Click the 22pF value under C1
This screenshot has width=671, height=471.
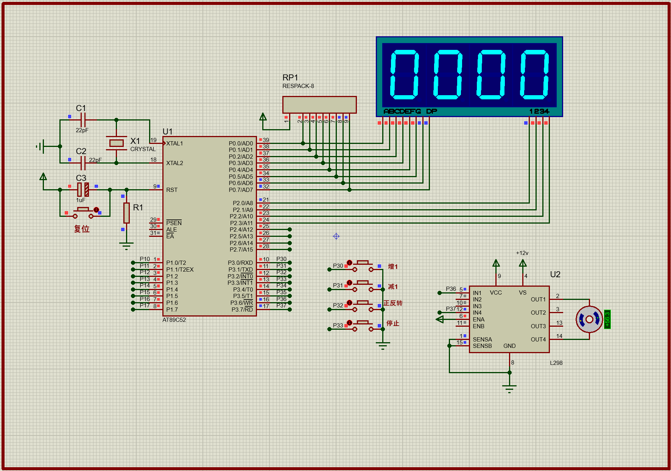coord(82,130)
